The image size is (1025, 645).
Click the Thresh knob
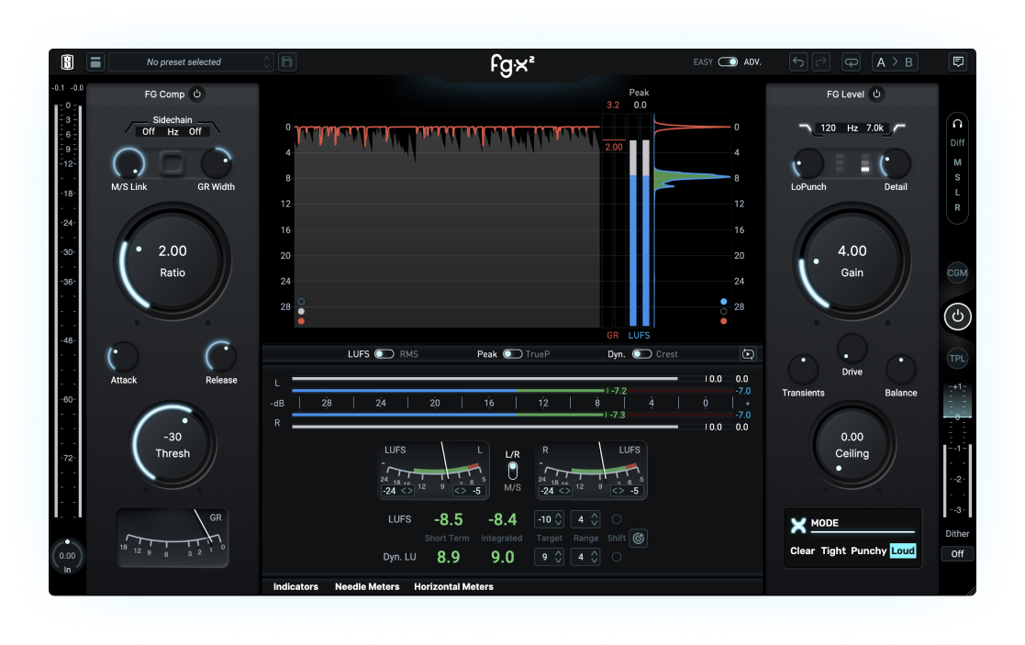pos(173,445)
